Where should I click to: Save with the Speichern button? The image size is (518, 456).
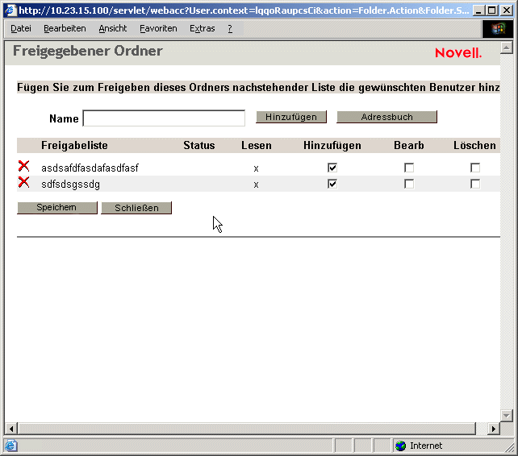tap(56, 208)
